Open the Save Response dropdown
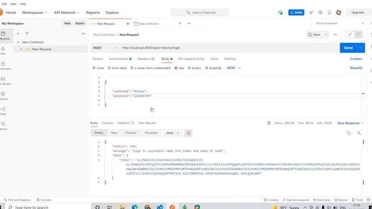372x209 pixels. [x=350, y=123]
